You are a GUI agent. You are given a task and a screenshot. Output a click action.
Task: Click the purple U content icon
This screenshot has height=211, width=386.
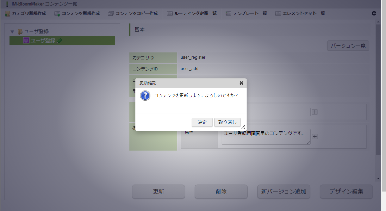pyautogui.click(x=26, y=41)
